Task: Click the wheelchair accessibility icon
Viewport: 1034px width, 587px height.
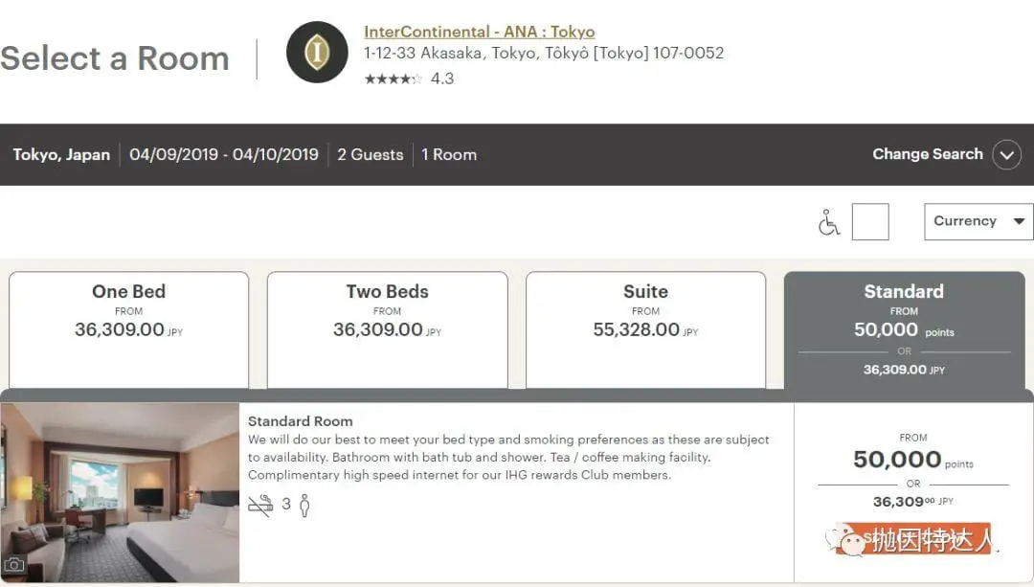Action: point(829,222)
